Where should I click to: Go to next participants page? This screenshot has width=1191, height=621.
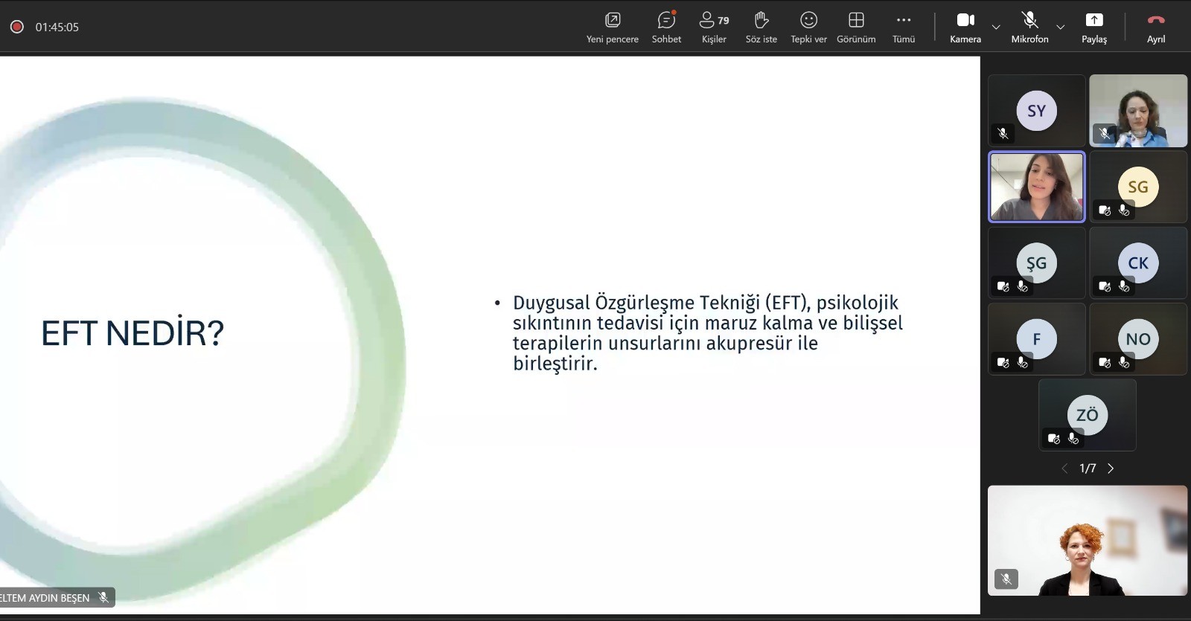coord(1111,469)
